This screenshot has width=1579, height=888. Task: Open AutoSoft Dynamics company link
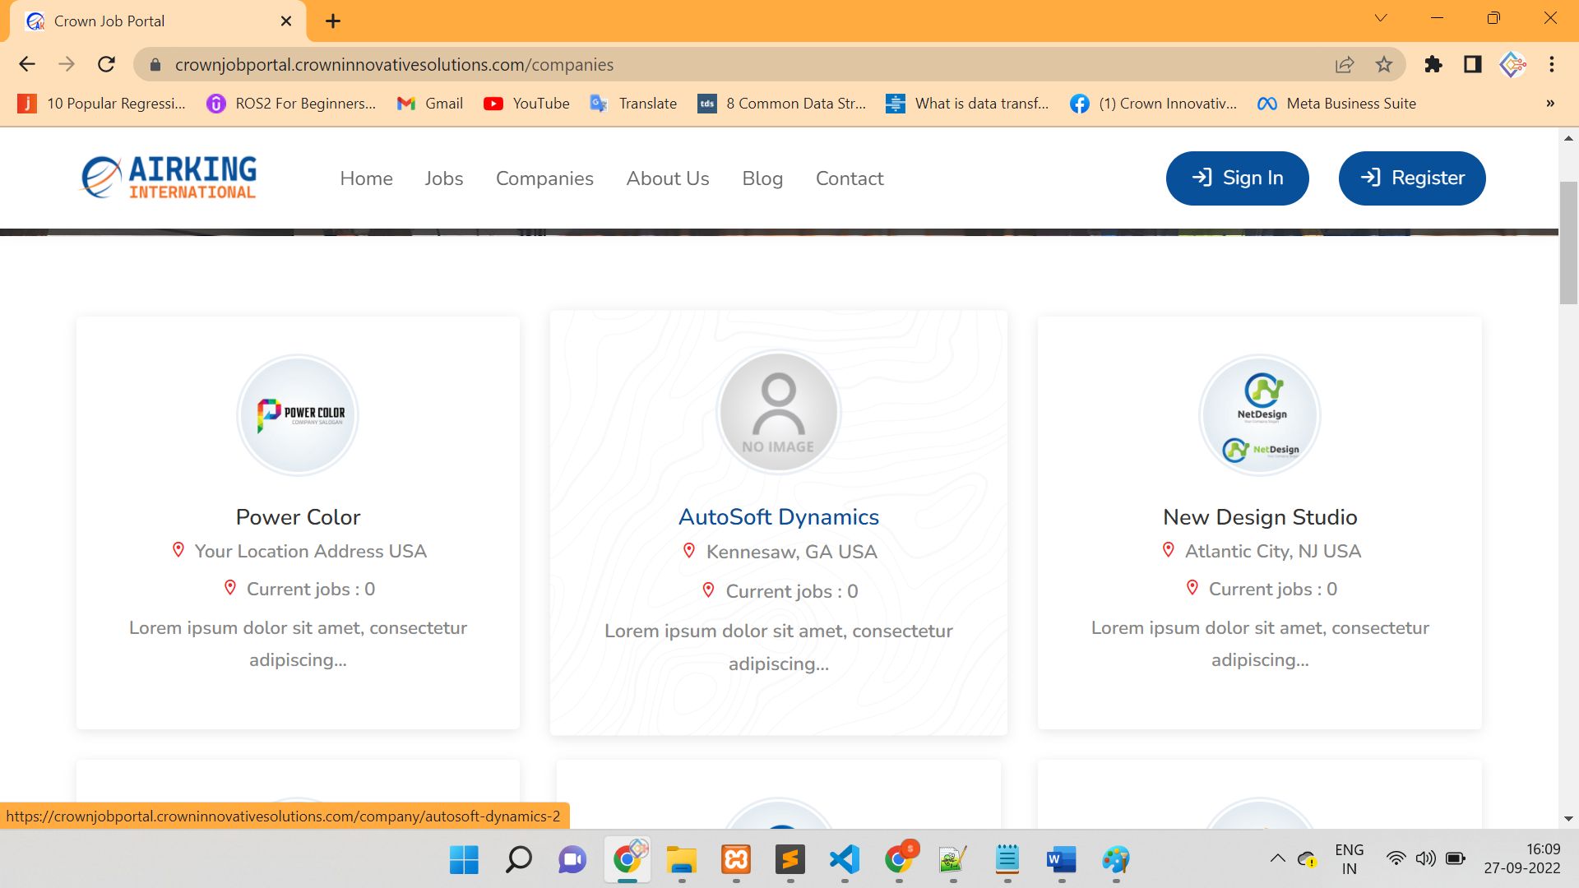pyautogui.click(x=778, y=517)
